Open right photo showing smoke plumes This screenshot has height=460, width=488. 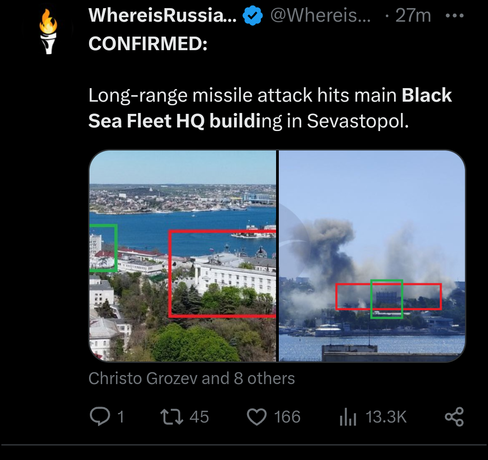[372, 256]
